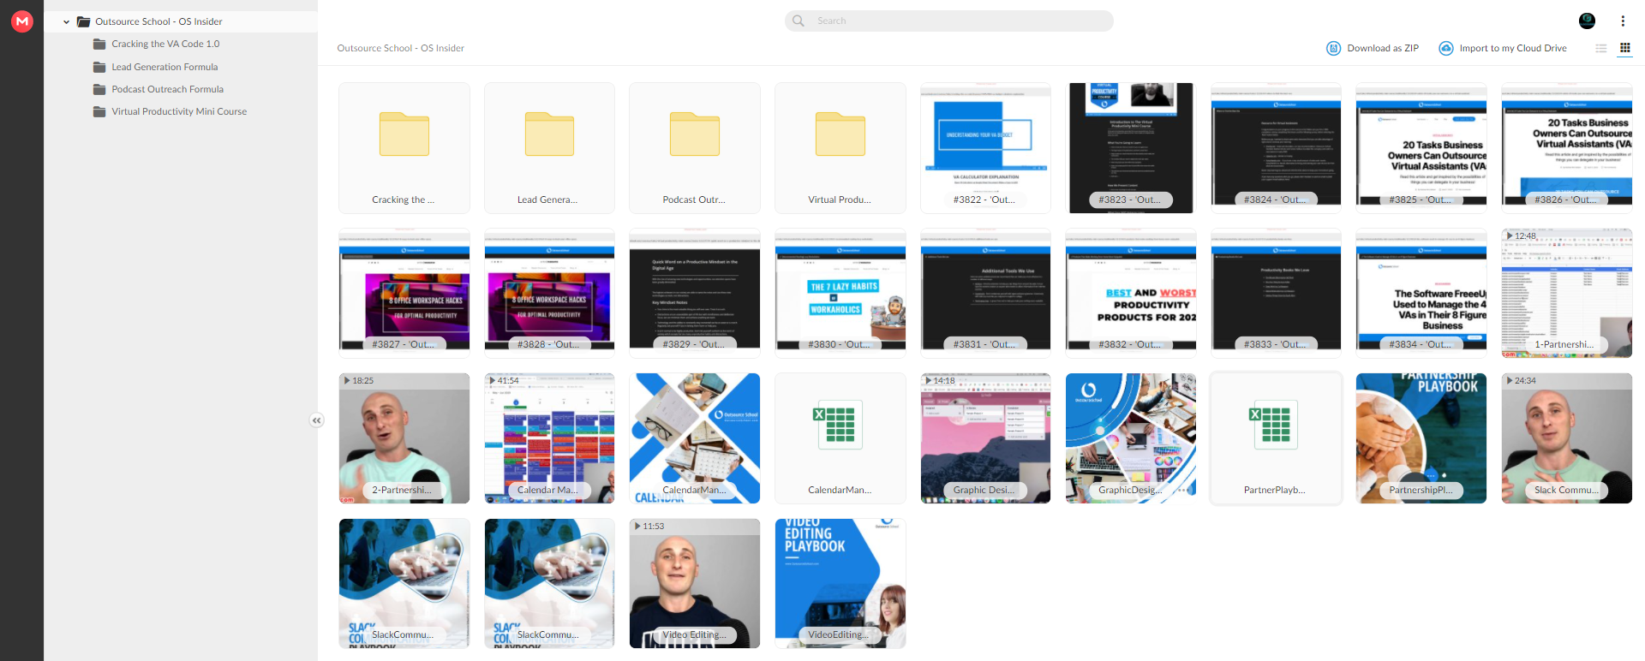The width and height of the screenshot is (1645, 661).
Task: Open the 1-Partnershi... video with 12:48 duration
Action: pos(1567,293)
